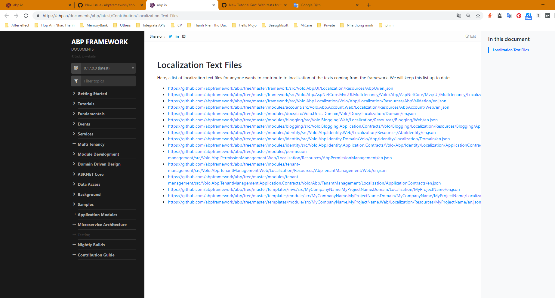The width and height of the screenshot is (555, 298).
Task: Open the 0.17.0.0 (latest) version dropdown
Action: (108, 68)
